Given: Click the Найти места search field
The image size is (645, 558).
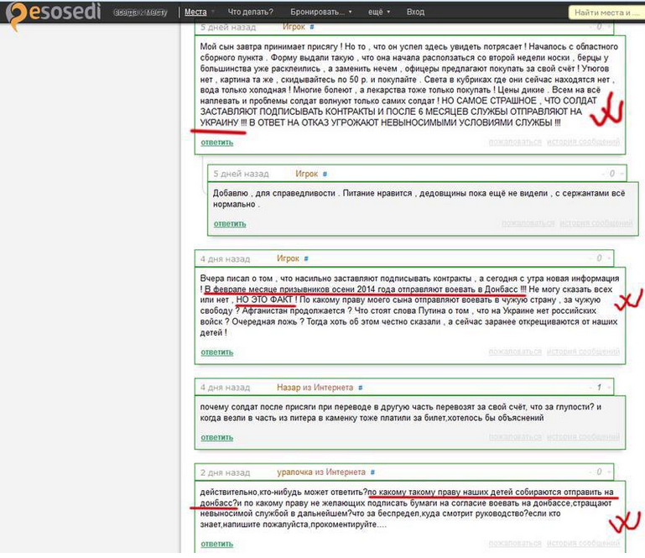Looking at the screenshot, I should [606, 13].
